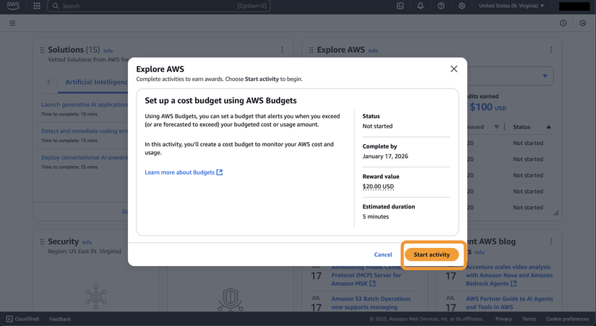596x326 pixels.
Task: Open the Learn more about Budgets link
Action: tap(183, 172)
